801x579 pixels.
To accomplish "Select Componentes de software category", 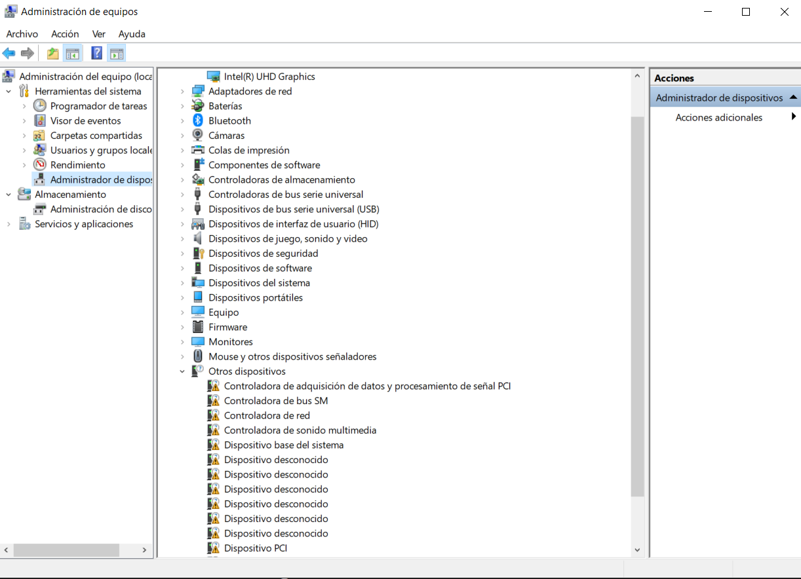I will point(264,164).
